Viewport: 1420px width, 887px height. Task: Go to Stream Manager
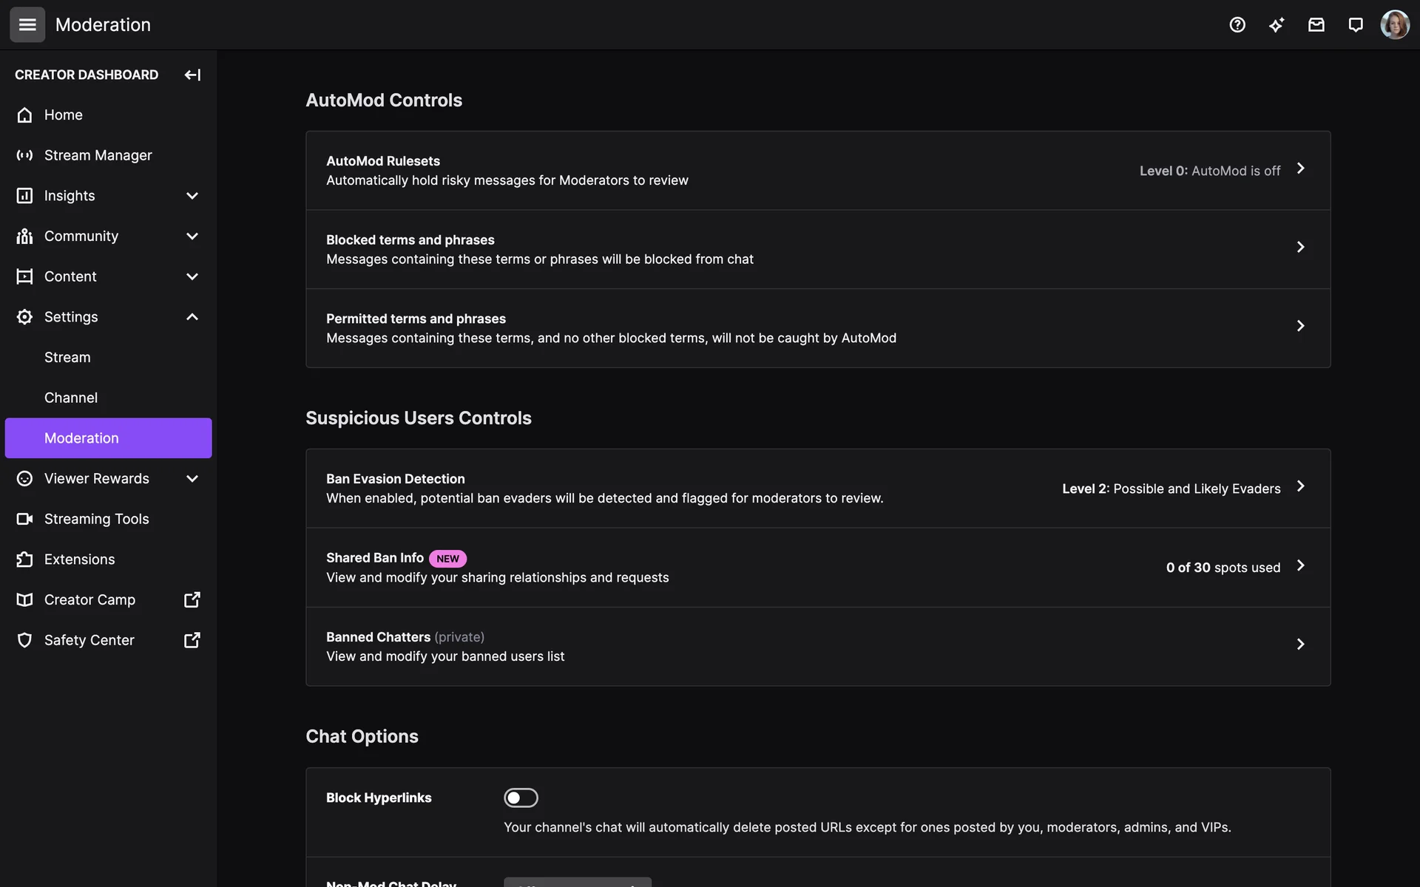98,155
